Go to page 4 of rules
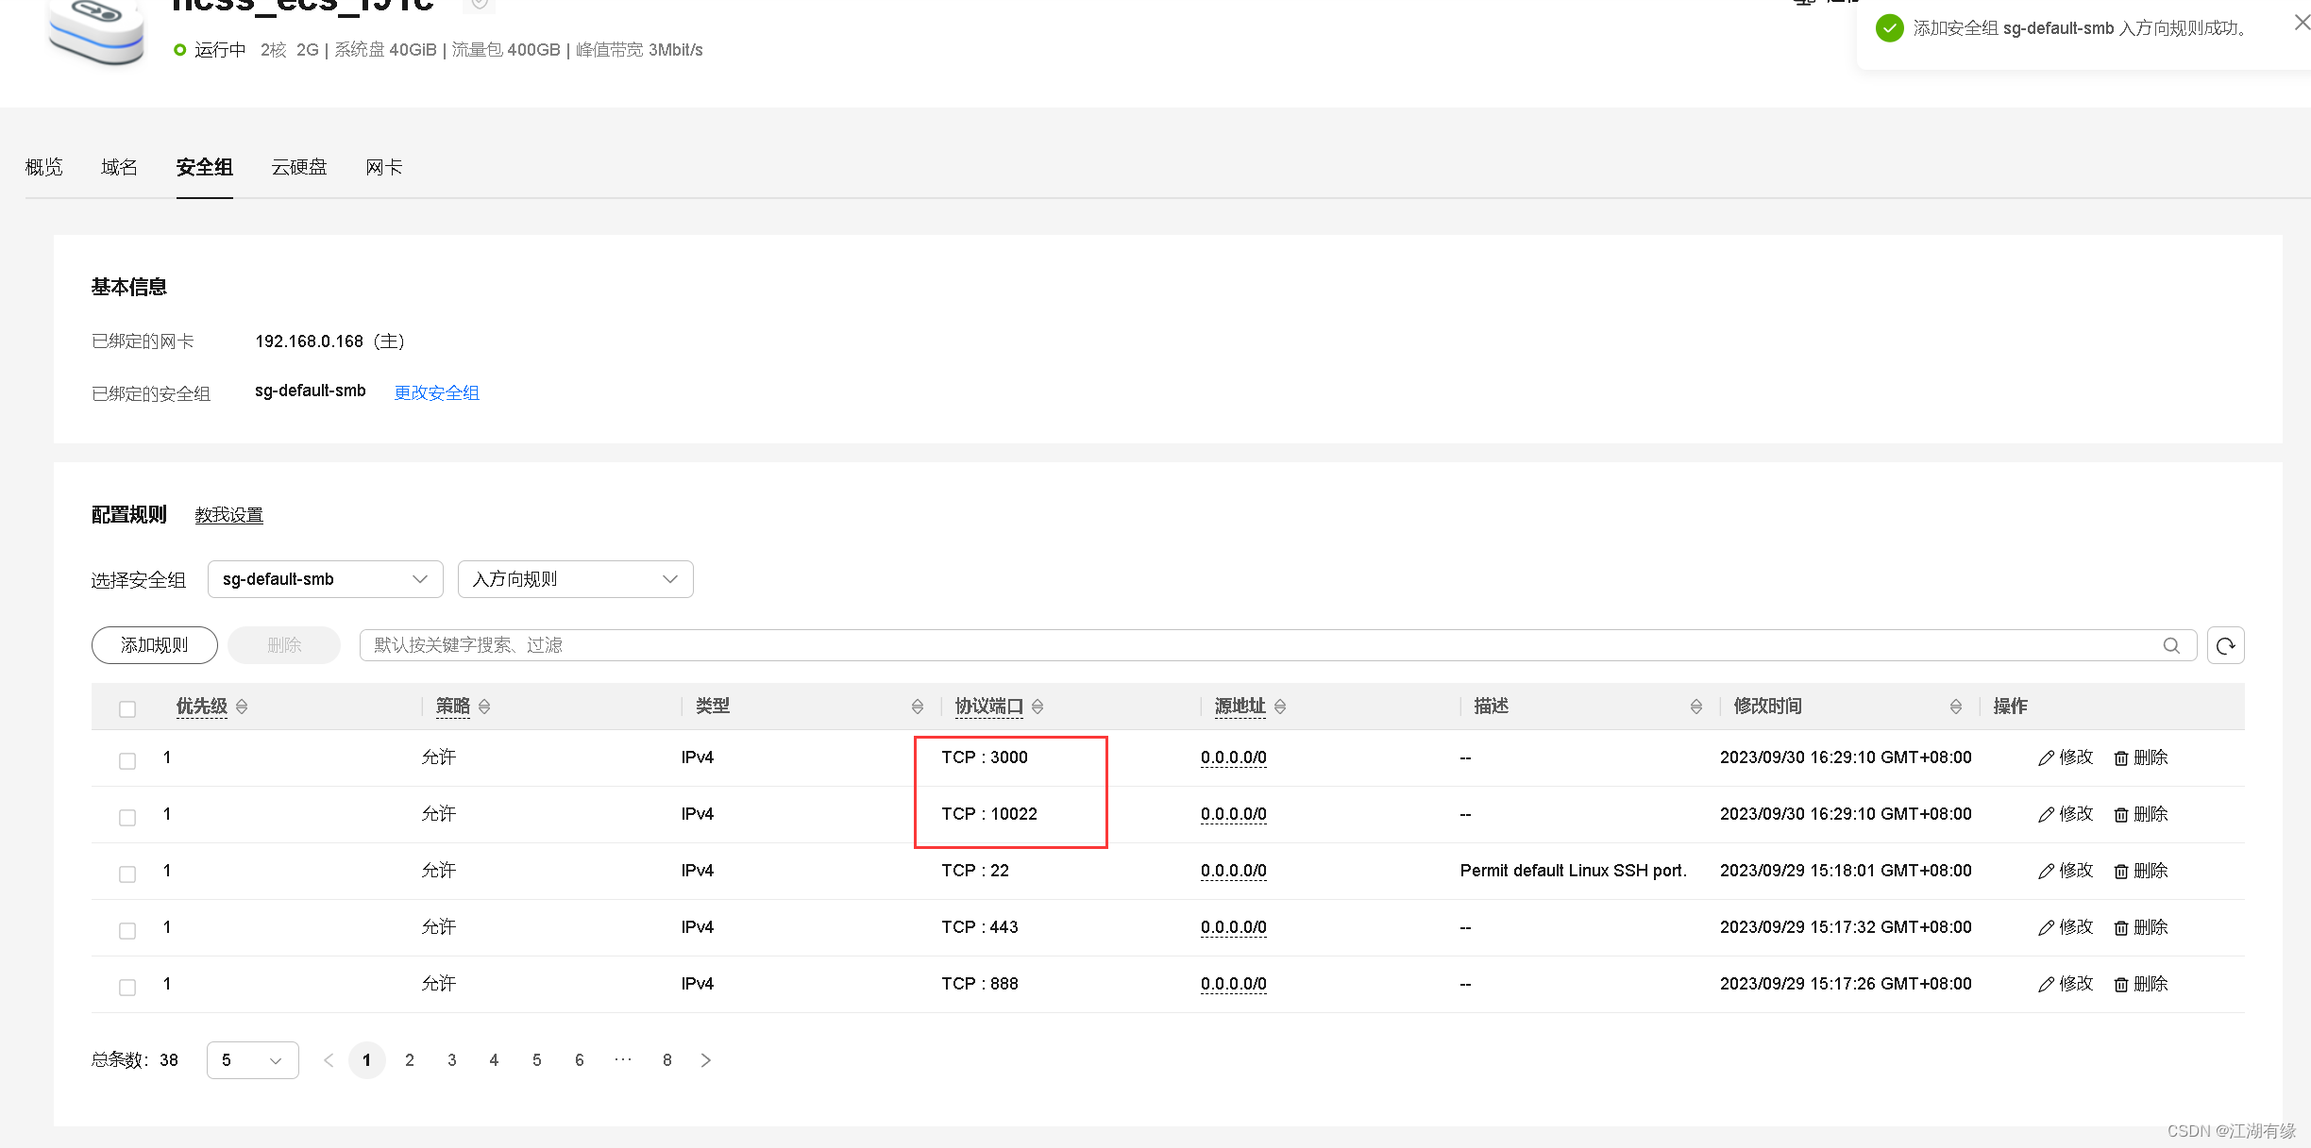The height and width of the screenshot is (1148, 2311). 494,1060
